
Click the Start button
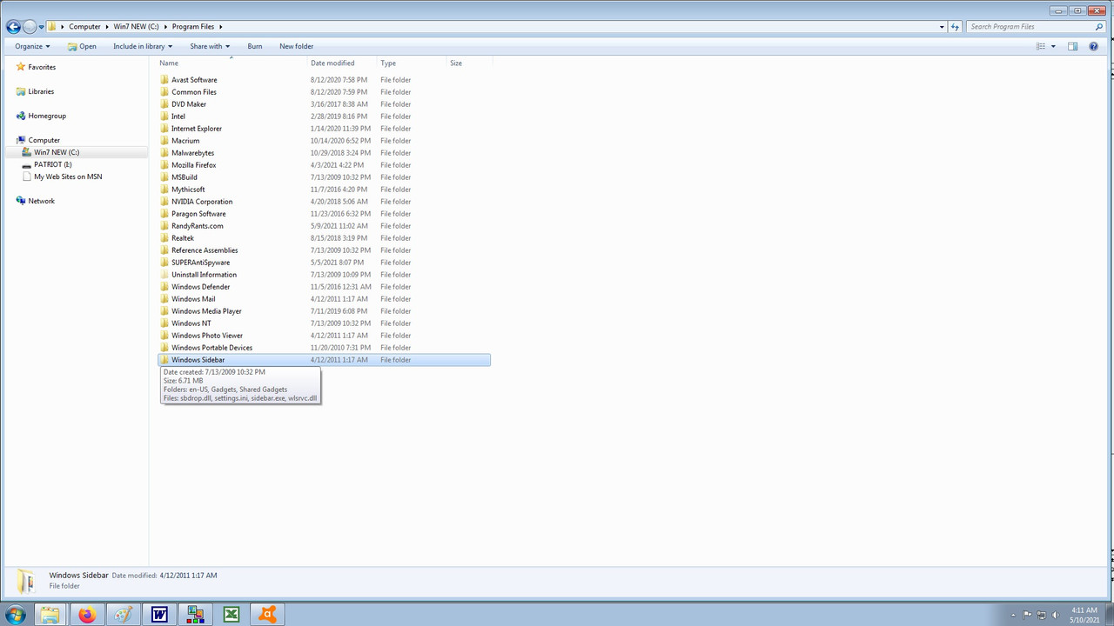click(x=16, y=615)
